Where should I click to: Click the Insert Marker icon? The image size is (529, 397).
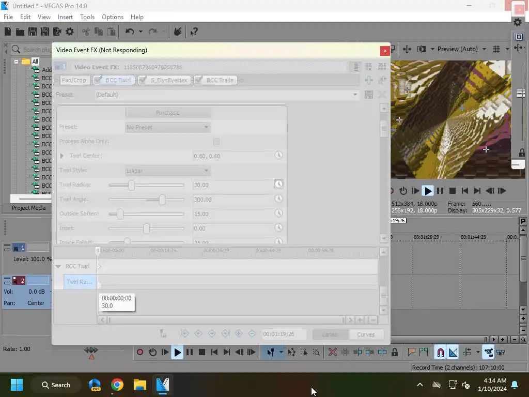click(x=411, y=353)
